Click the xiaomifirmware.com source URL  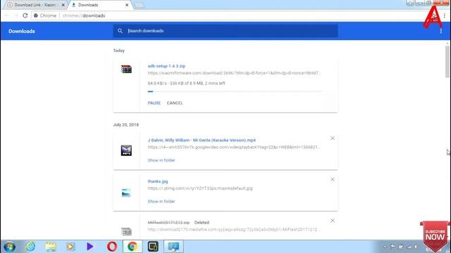tap(234, 73)
